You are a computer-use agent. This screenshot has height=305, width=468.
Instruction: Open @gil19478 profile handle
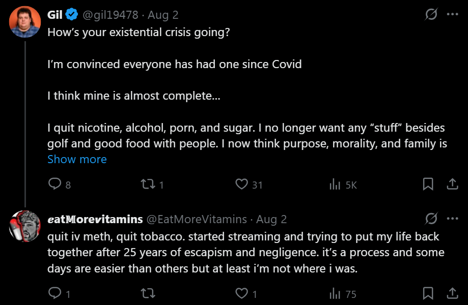(110, 15)
